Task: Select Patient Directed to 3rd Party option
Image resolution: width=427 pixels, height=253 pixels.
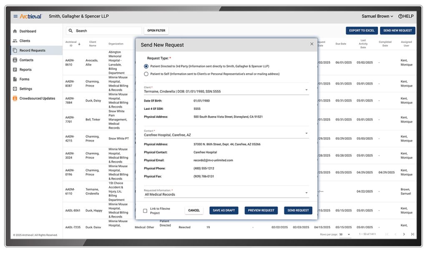Action: [x=146, y=66]
